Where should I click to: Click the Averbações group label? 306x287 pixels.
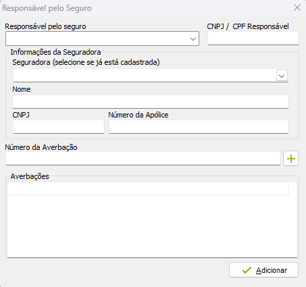click(30, 176)
